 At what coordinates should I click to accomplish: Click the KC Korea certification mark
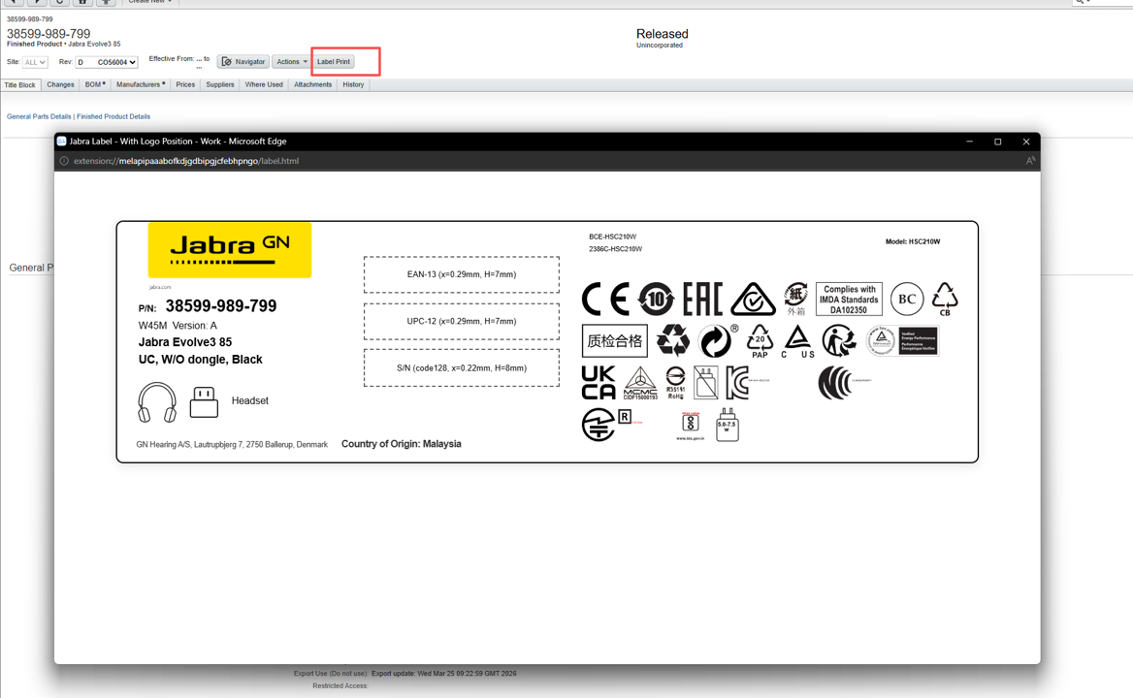(x=738, y=383)
